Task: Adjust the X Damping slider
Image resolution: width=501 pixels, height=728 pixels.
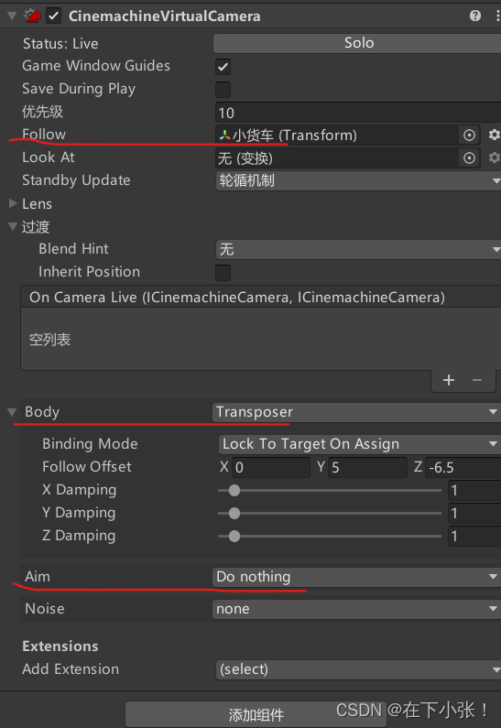Action: click(330, 490)
